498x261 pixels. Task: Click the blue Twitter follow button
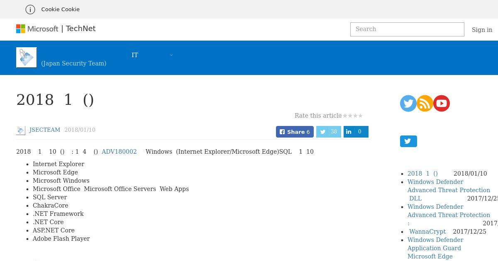tap(408, 141)
